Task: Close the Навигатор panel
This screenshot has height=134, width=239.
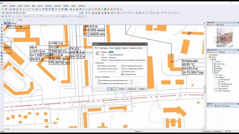Action: pos(238,23)
